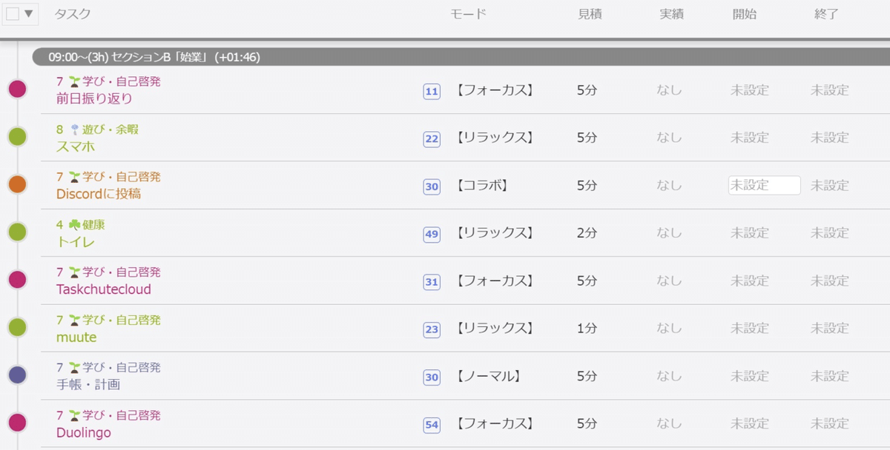Open the Duolingo task name

[84, 432]
